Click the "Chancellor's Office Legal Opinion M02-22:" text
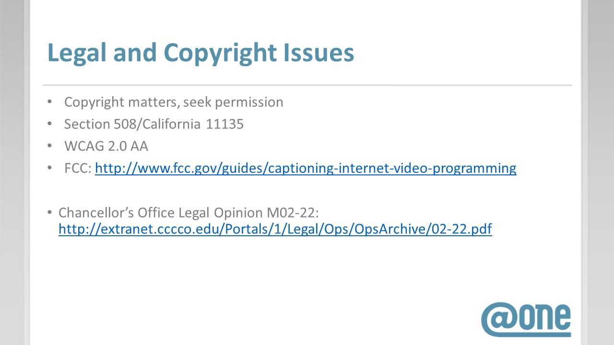The height and width of the screenshot is (345, 614). pos(189,212)
